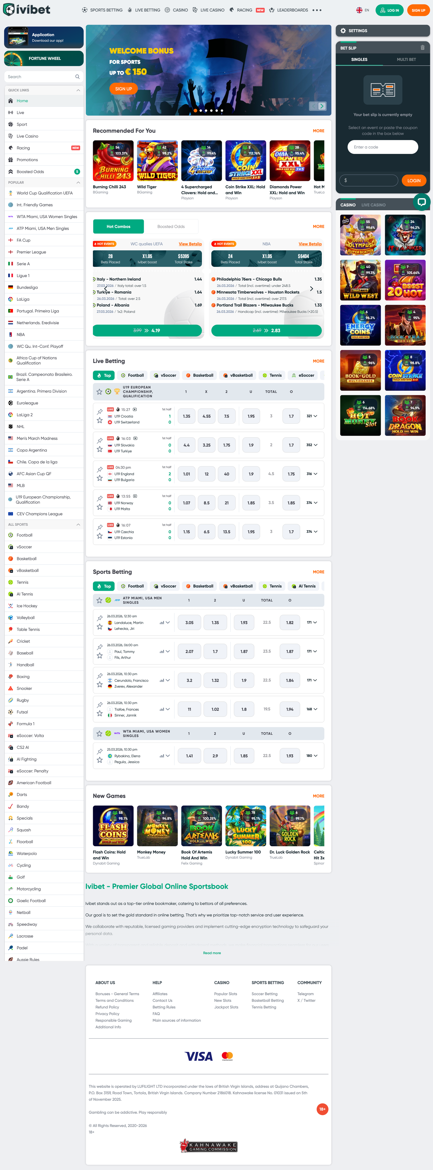Click the Enter a code input field
Screen dimensions: 433x1170
click(382, 147)
